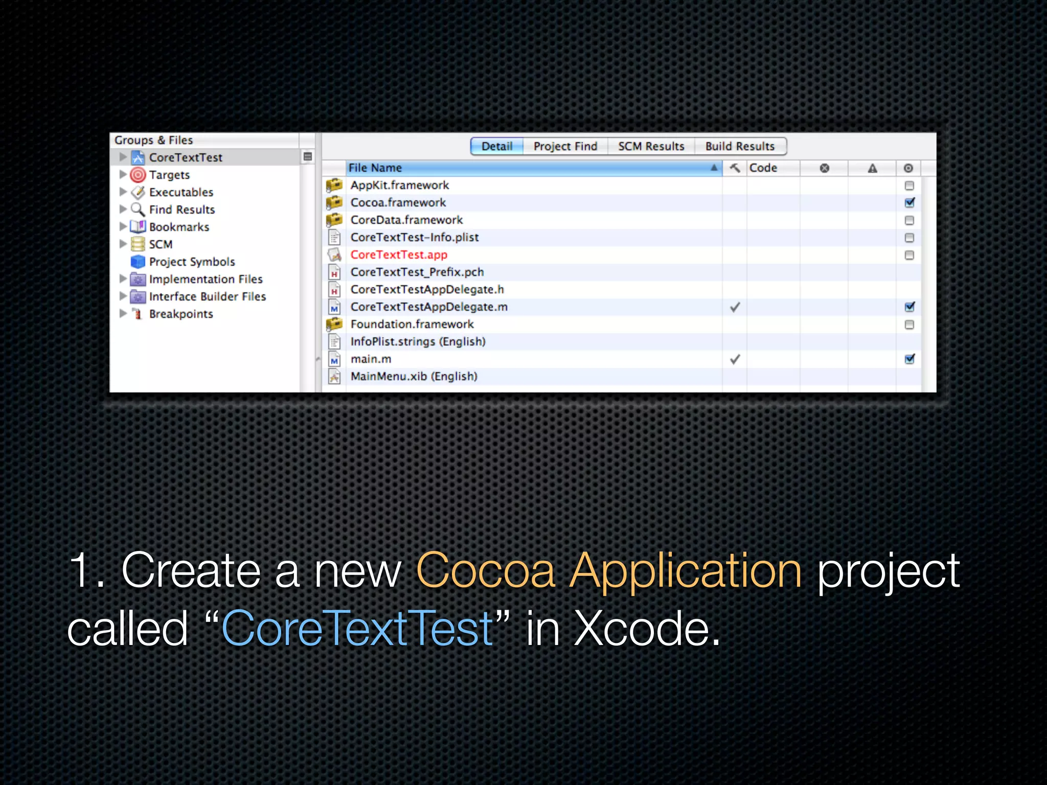Expand the Breakpoints group
The width and height of the screenshot is (1047, 785).
point(123,313)
